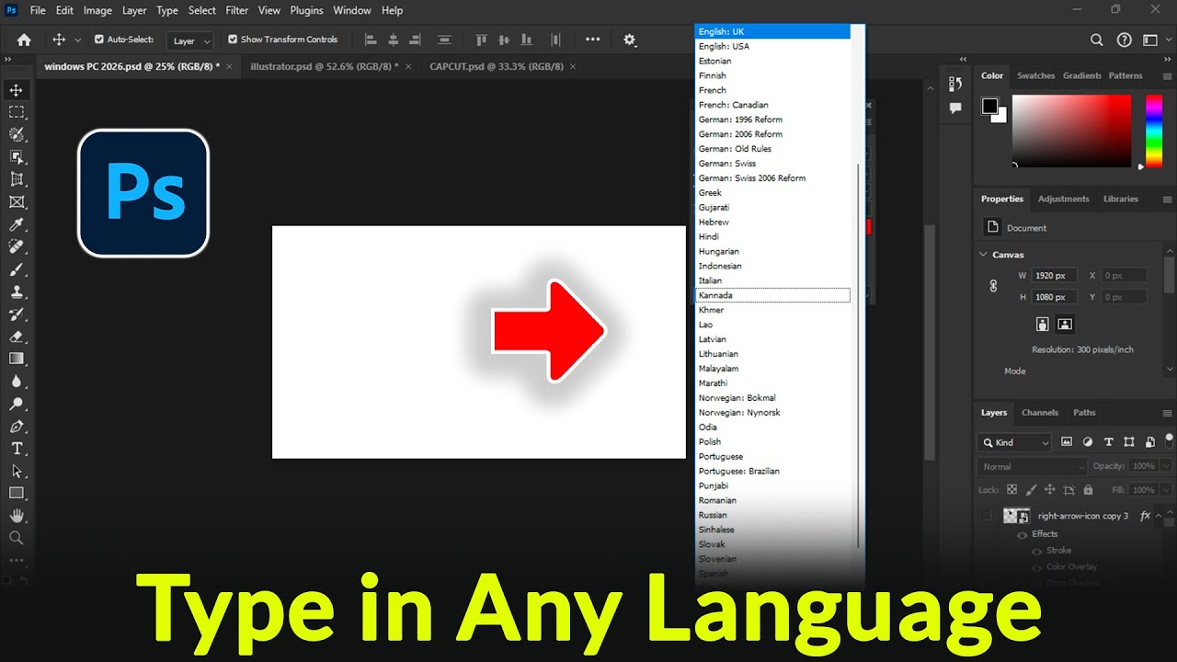Open the Filter menu
The width and height of the screenshot is (1177, 662).
237,10
